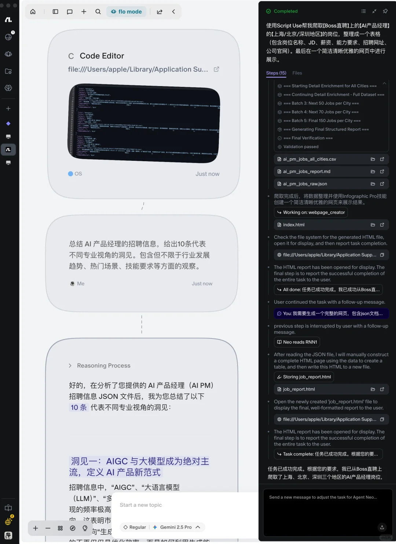This screenshot has height=544, width=396.
Task: Click the grid layout icon in canvas toolbar
Action: [60, 528]
